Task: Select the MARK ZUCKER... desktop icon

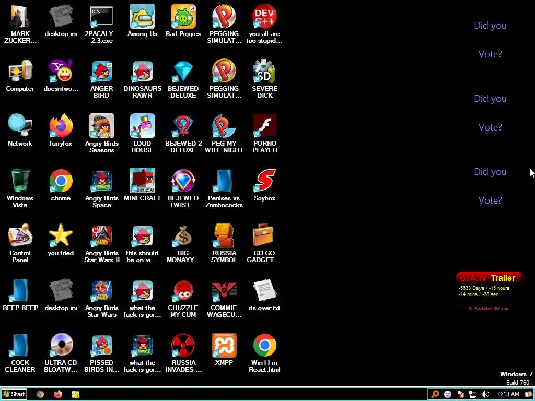Action: 20,24
